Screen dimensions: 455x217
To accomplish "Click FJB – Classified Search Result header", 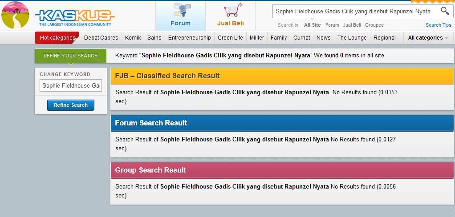I will pos(282,76).
